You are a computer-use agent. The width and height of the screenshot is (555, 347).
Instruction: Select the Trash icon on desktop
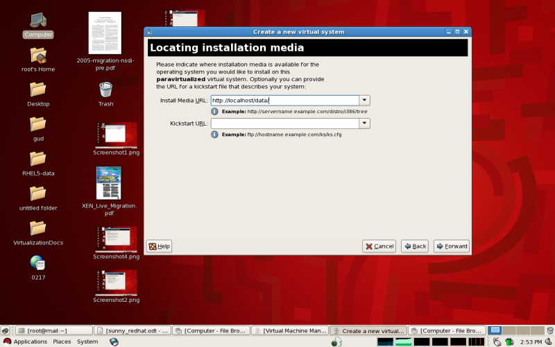click(106, 90)
